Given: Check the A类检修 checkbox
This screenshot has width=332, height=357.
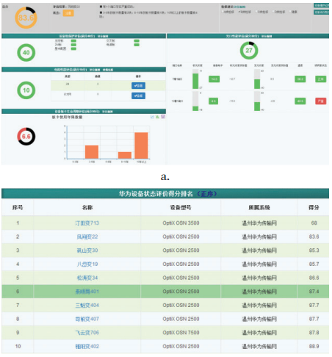Looking at the screenshot, I should [x=223, y=12].
